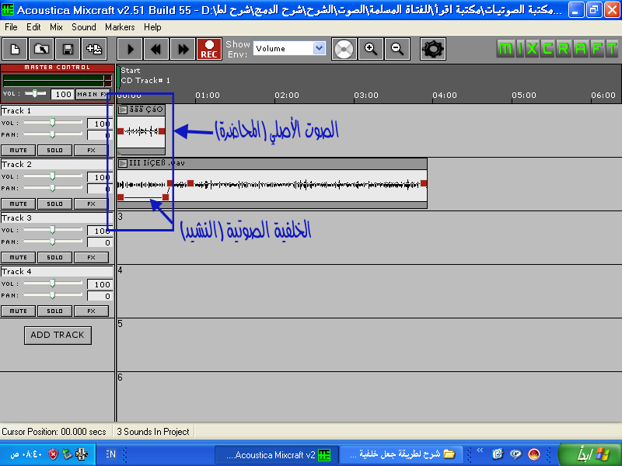The image size is (622, 466).
Task: Mute Track 1
Action: (x=18, y=150)
